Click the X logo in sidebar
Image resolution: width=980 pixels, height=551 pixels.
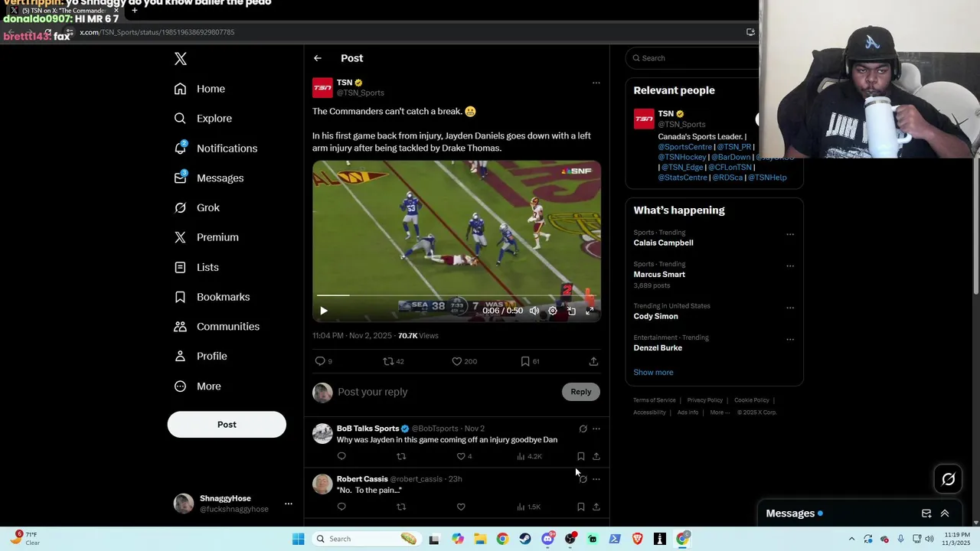pyautogui.click(x=180, y=59)
